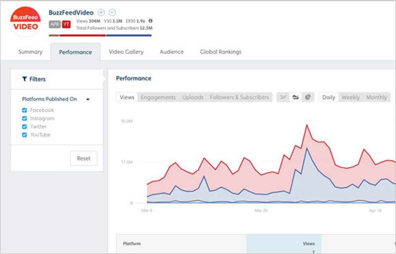Screen dimensions: 396x254
Task: Click the Reset filters button
Action: pyautogui.click(x=83, y=158)
